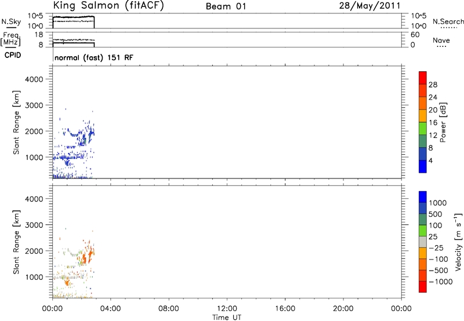This screenshot has width=464, height=321.
Task: Click the 'Freq. [MHz]' label
Action: click(x=11, y=39)
